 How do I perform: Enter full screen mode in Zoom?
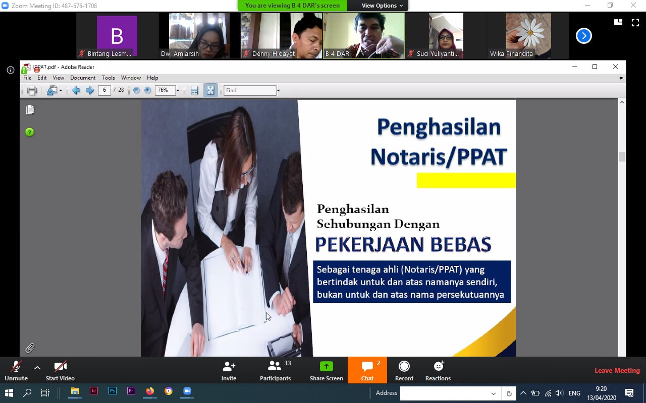[635, 22]
